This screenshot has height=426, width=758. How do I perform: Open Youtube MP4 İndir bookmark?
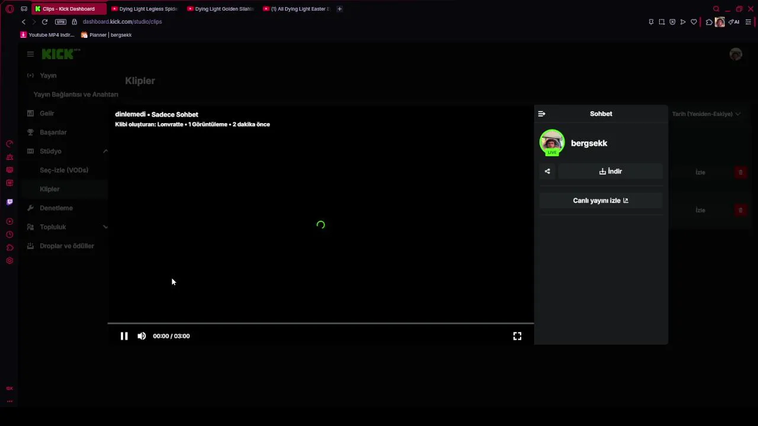(x=47, y=35)
